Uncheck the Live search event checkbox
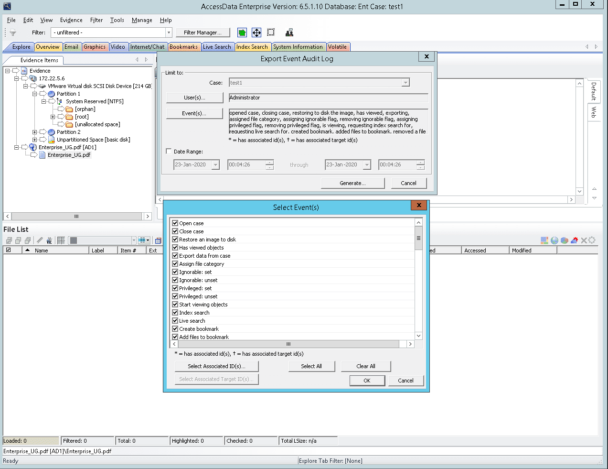The height and width of the screenshot is (469, 608). pyautogui.click(x=175, y=321)
